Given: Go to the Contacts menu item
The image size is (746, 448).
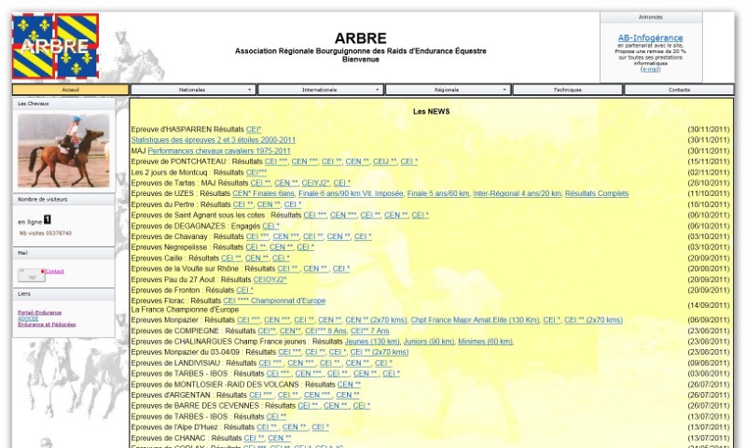Looking at the screenshot, I should point(679,90).
